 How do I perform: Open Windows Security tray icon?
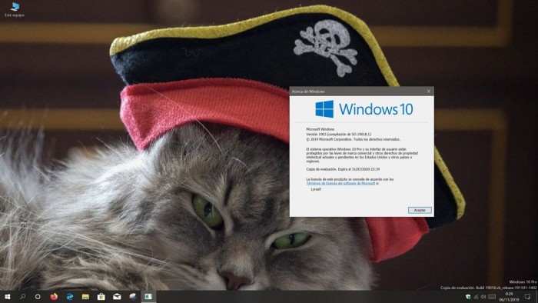(468, 297)
